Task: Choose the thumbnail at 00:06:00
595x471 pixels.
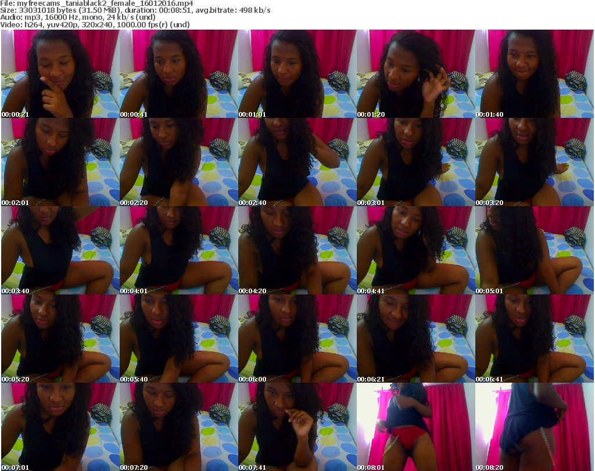Action: pyautogui.click(x=297, y=339)
